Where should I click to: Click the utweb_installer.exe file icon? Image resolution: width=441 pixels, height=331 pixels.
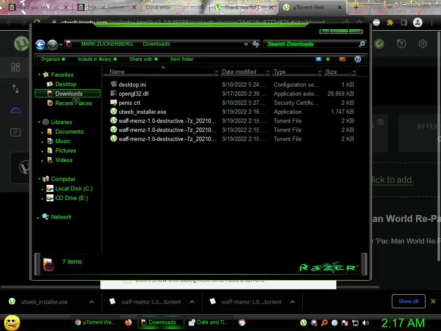point(114,112)
